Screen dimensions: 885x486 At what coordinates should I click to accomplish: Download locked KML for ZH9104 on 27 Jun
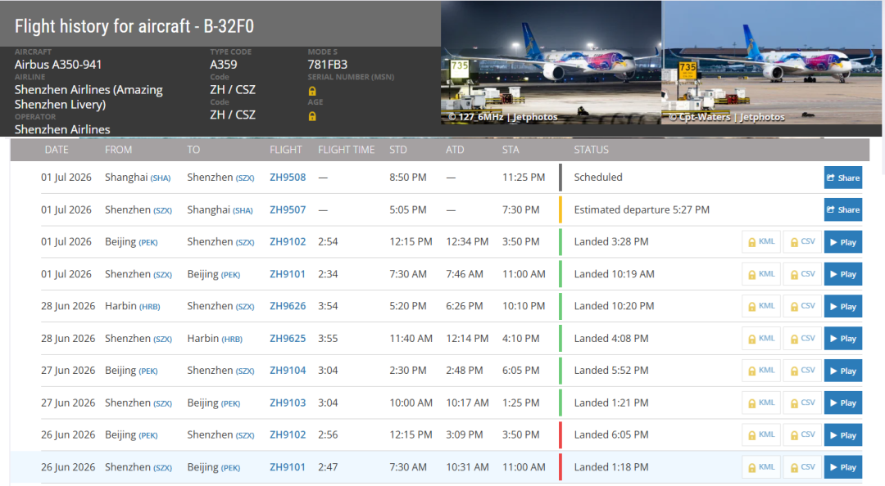point(761,371)
